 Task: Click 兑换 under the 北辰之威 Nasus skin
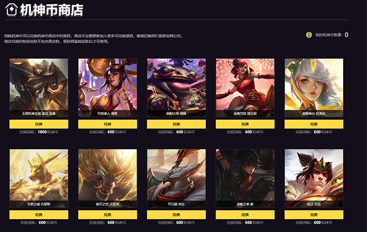point(39,214)
